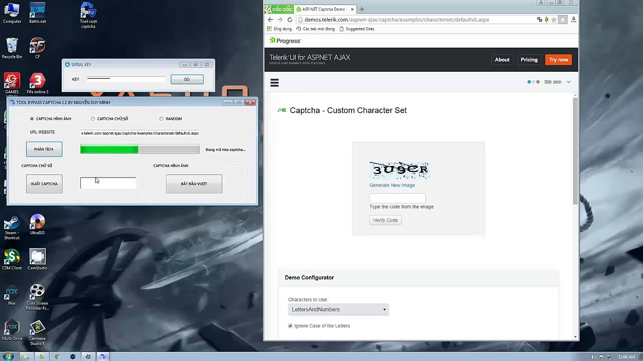Open the Multi-Drive desktop icon

(12, 330)
